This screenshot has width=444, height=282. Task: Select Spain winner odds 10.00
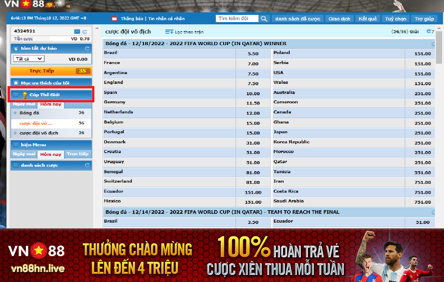click(x=253, y=94)
